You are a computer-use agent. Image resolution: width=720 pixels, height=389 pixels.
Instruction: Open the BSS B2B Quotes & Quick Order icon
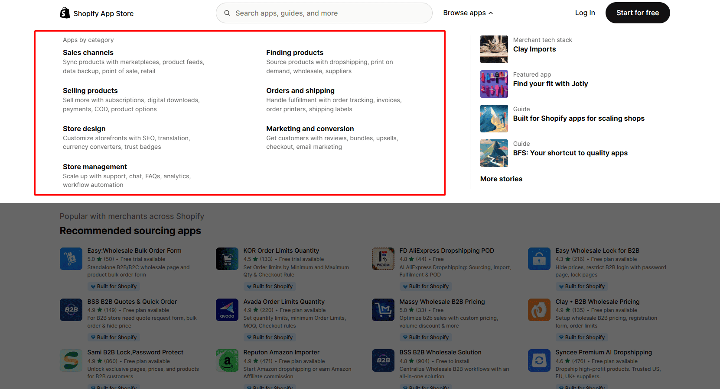pyautogui.click(x=71, y=310)
